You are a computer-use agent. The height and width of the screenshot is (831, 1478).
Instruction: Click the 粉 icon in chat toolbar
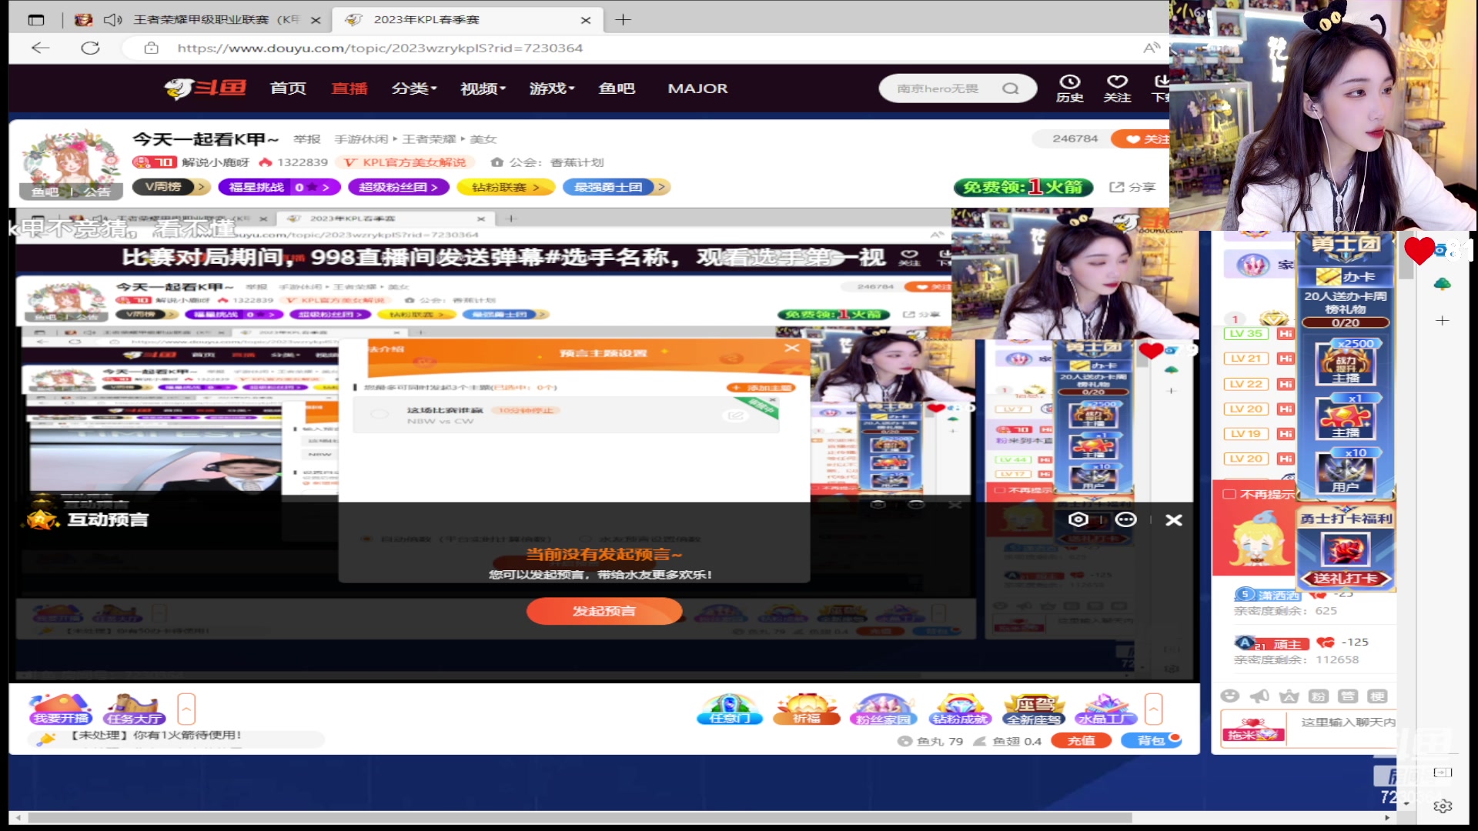[1319, 696]
